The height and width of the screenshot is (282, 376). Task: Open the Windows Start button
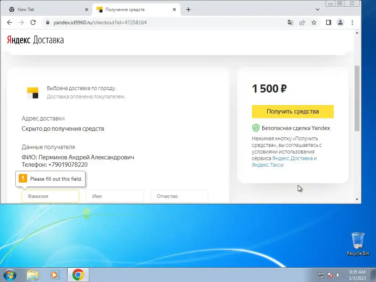pos(10,275)
